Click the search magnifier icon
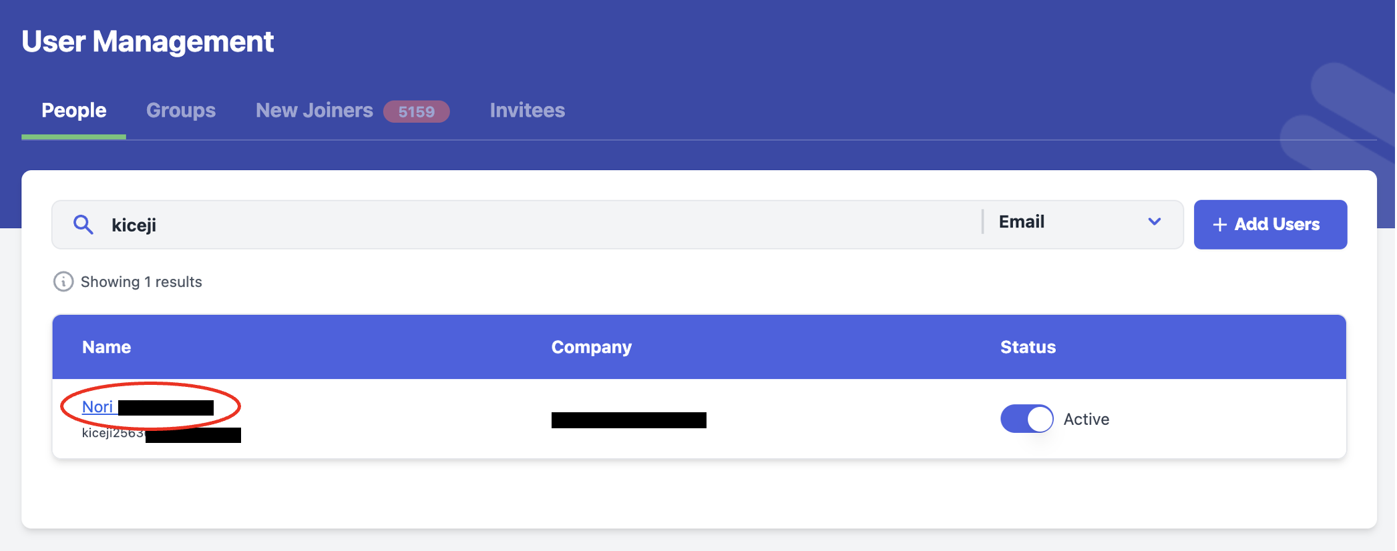This screenshot has width=1397, height=551. [83, 224]
